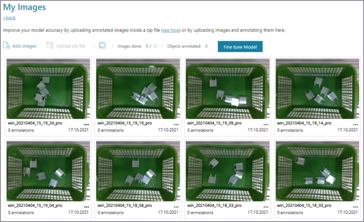This screenshot has height=222, width=364.
Task: Open thumbnail image win_20210404_15_19_09_pro
Action: [x=228, y=88]
